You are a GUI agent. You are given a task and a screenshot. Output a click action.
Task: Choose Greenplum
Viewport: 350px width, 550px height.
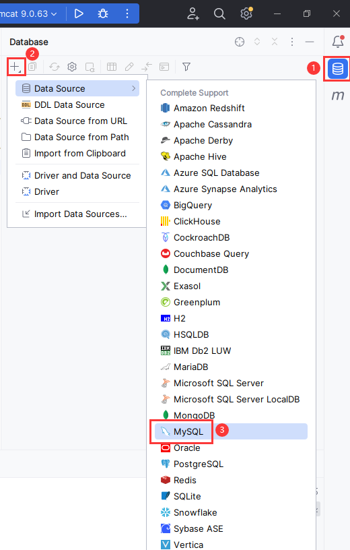232,302
